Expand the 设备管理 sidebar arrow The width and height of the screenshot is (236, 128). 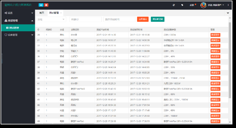[32, 35]
